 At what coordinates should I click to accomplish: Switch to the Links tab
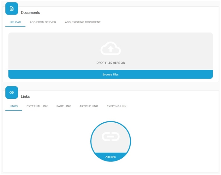[x=14, y=106]
